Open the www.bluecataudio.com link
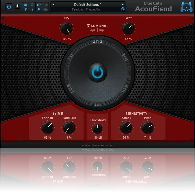The image size is (195, 192). click(98, 145)
